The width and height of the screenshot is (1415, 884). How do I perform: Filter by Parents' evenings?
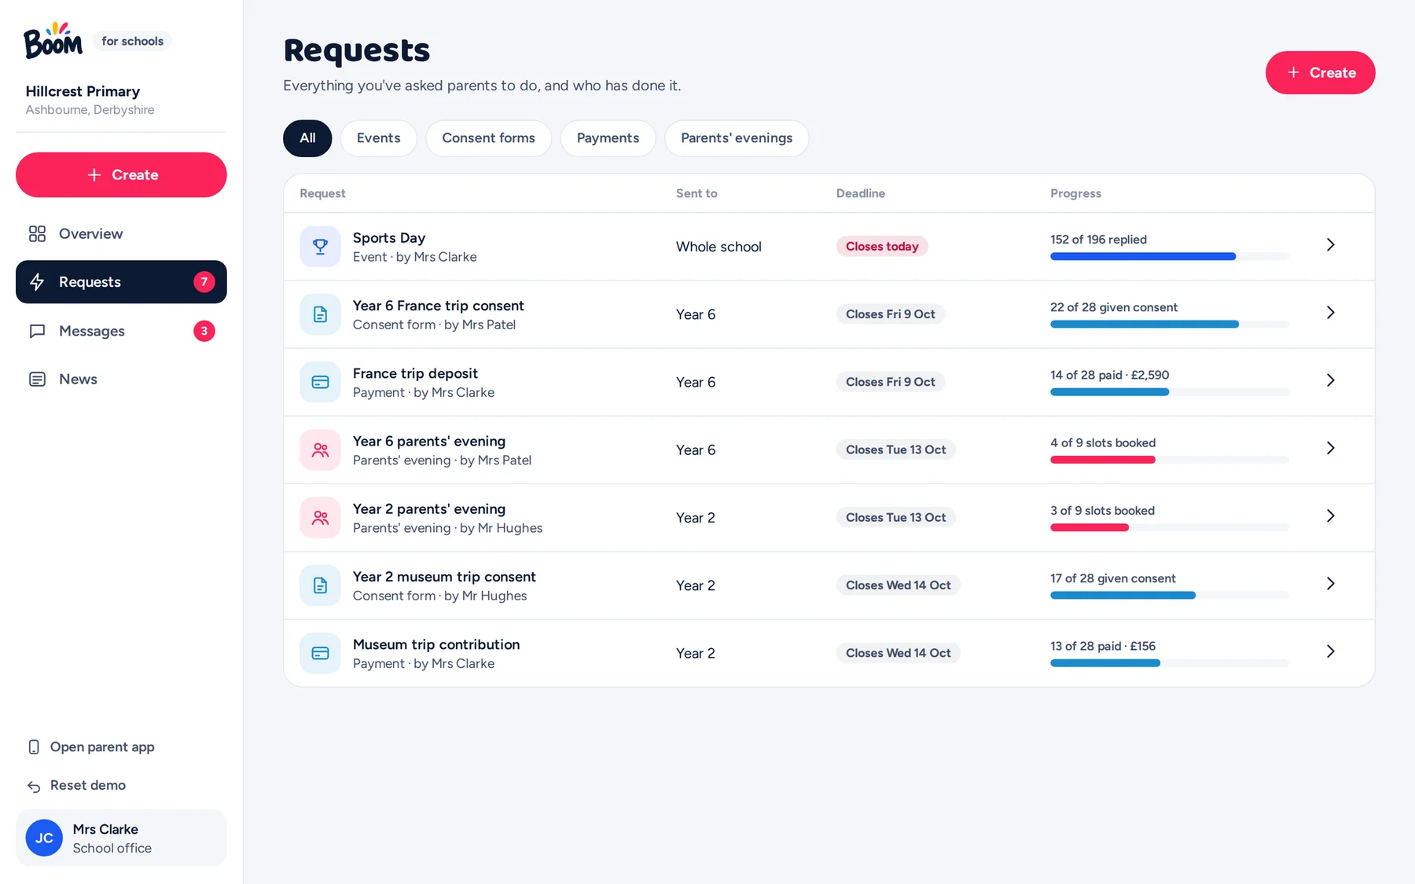coord(737,138)
